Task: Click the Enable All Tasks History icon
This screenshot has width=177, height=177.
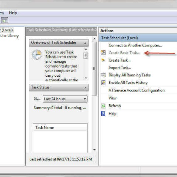Action: tap(103, 83)
